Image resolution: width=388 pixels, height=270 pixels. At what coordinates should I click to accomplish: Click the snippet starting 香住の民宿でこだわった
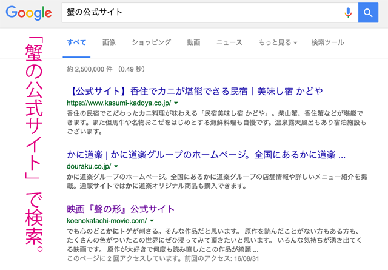point(216,123)
